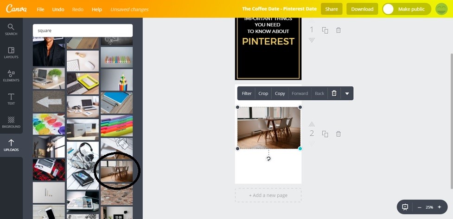The height and width of the screenshot is (219, 453).
Task: Copy page 2 with duplicate icon
Action: click(325, 134)
